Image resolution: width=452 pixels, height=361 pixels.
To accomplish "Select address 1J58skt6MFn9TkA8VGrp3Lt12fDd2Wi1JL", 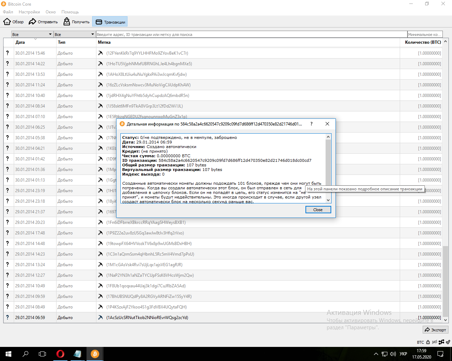I will tap(145, 106).
